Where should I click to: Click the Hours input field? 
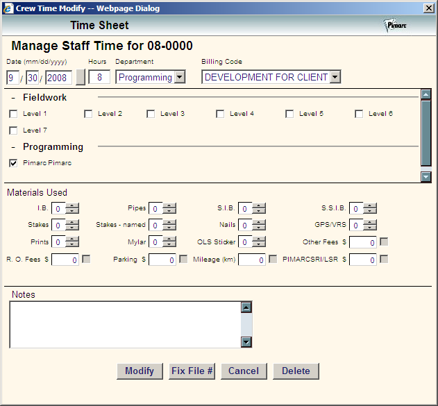pyautogui.click(x=99, y=77)
